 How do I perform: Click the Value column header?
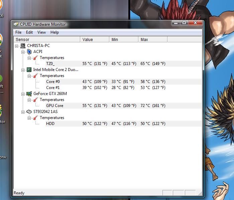point(95,39)
